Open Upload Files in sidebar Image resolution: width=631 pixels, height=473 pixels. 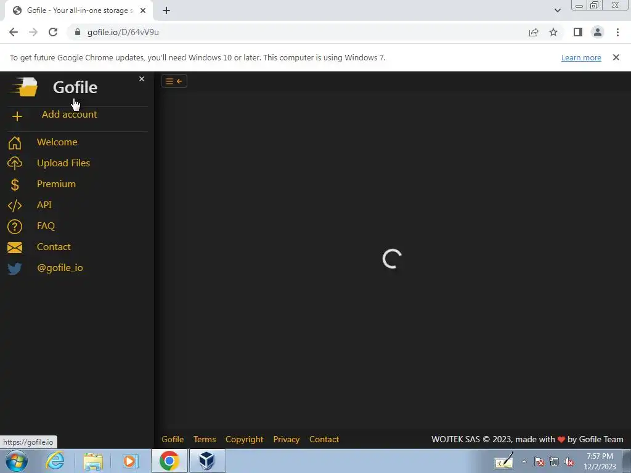click(x=63, y=163)
